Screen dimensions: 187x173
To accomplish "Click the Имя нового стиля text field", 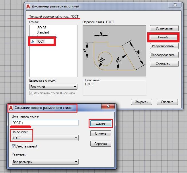I will coord(45,123).
